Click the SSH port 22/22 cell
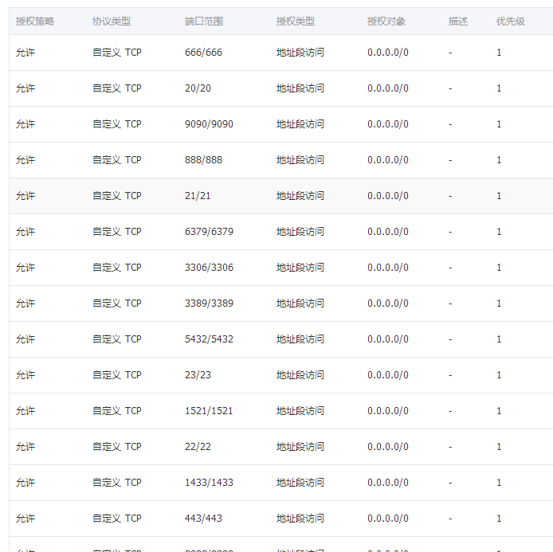The height and width of the screenshot is (552, 553). [198, 447]
